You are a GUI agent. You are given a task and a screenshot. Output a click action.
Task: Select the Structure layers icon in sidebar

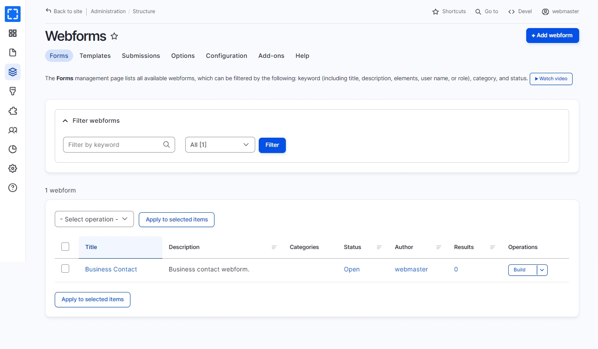[x=13, y=72]
